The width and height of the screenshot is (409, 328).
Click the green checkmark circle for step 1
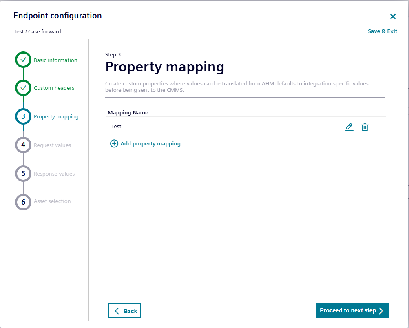(x=23, y=60)
